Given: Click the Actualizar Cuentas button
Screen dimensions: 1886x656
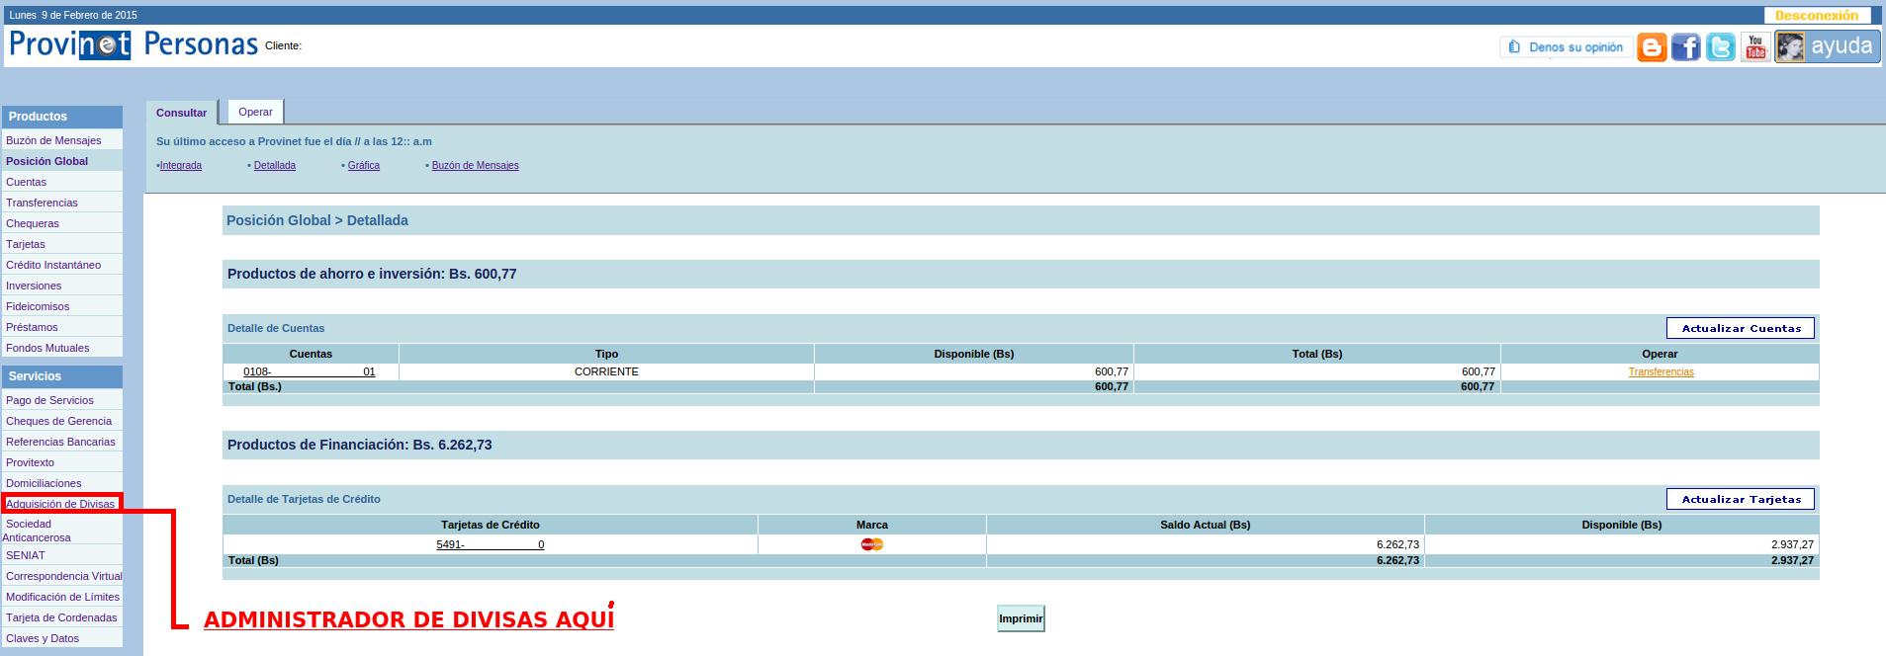Looking at the screenshot, I should (1741, 328).
